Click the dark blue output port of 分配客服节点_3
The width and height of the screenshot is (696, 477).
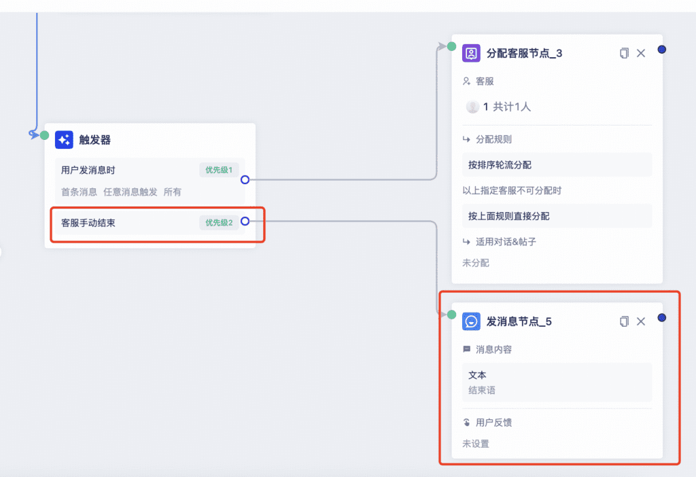(x=662, y=49)
